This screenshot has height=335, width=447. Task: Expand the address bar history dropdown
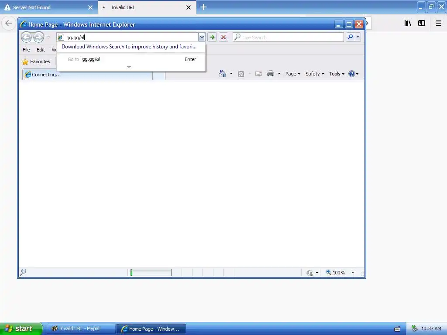[202, 38]
